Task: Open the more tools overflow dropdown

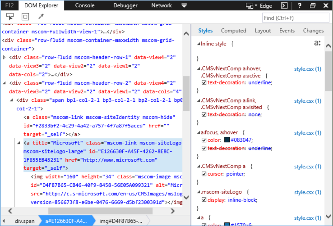Action: coord(184,6)
